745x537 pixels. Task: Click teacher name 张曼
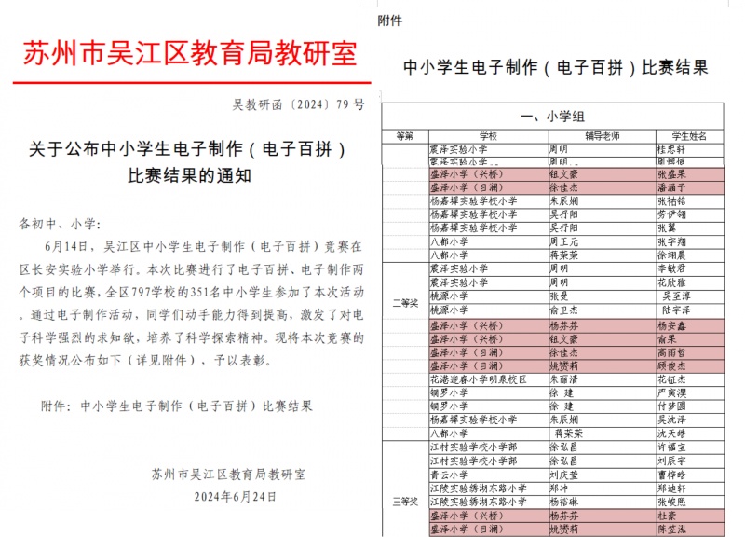(x=559, y=296)
